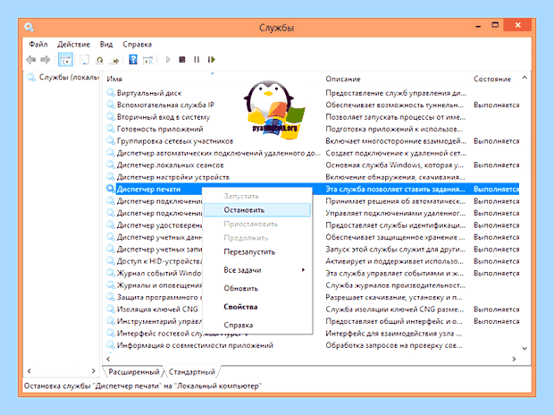This screenshot has width=554, height=415.
Task: Click the list horizontal scroll left arrow
Action: (x=108, y=359)
